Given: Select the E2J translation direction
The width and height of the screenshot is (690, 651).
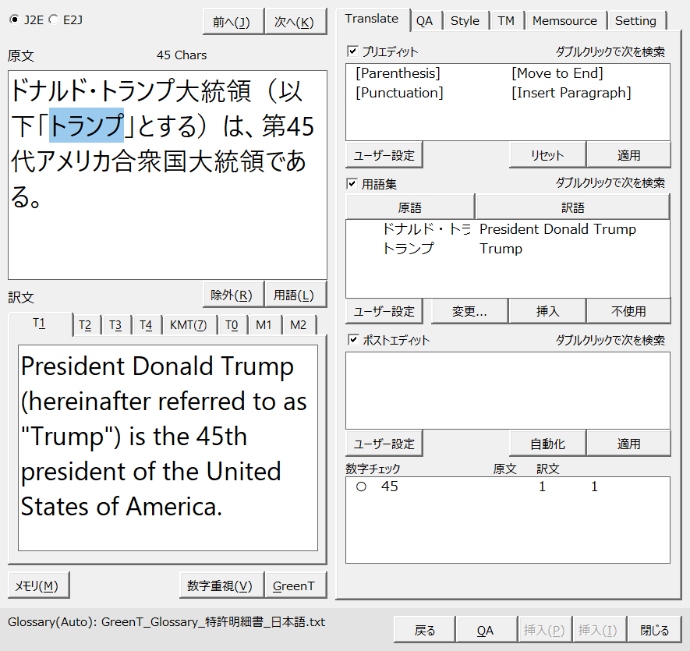Looking at the screenshot, I should click(53, 19).
